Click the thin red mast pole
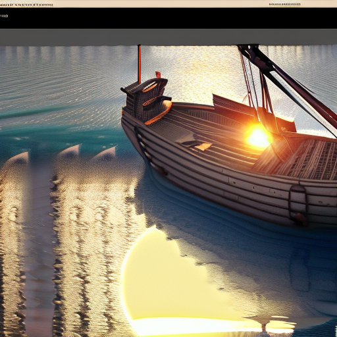The height and width of the screenshot is (337, 337). pos(139,64)
